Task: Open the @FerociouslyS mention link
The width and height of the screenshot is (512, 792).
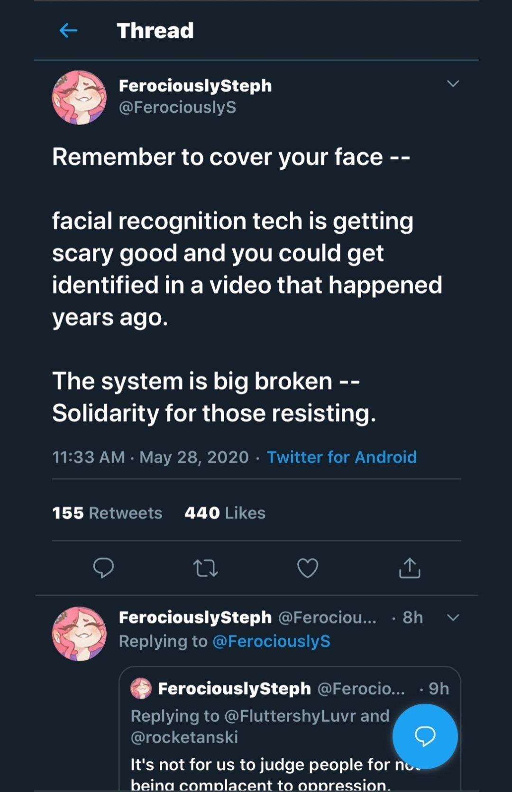Action: [271, 641]
